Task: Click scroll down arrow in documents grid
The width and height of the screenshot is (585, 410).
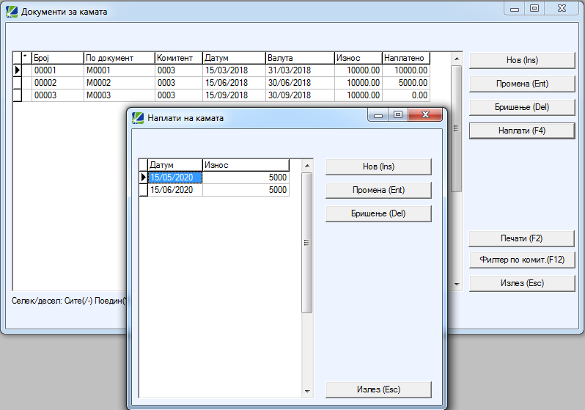Action: [x=457, y=285]
